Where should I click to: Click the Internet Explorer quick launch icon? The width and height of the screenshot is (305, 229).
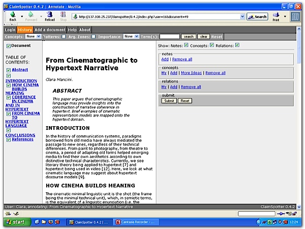click(37, 222)
